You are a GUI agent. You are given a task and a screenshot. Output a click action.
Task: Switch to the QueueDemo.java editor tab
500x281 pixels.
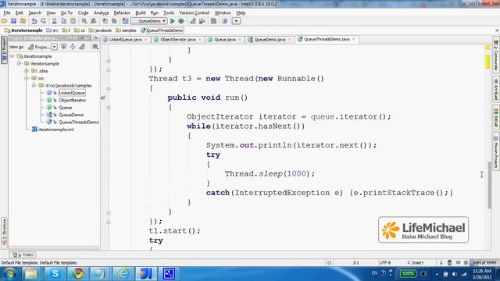[270, 40]
